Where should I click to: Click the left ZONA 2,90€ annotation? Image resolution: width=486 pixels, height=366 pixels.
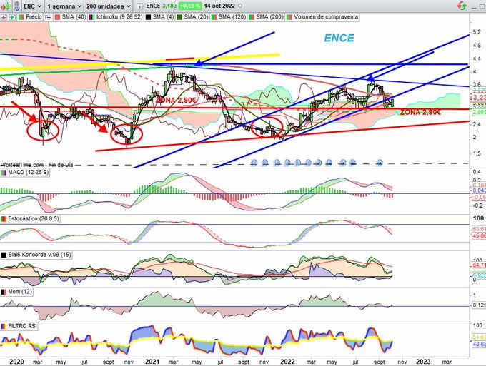coord(176,100)
